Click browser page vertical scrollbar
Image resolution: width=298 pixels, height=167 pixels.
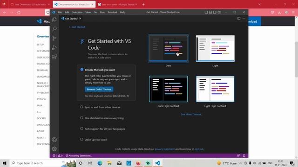[296, 59]
